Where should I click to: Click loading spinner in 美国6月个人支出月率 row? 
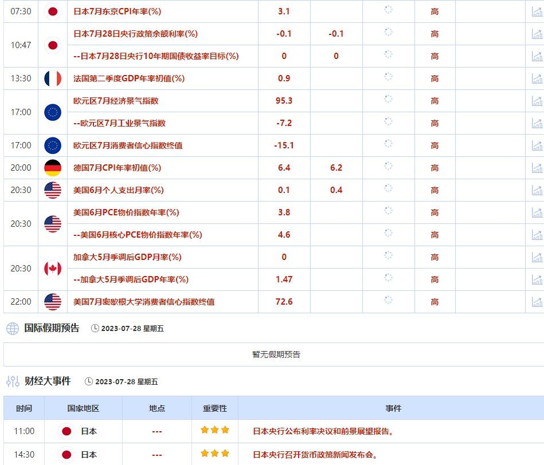(x=388, y=189)
